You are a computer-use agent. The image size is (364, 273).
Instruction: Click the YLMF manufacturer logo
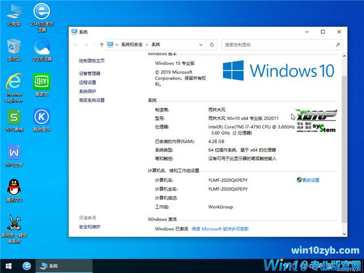click(317, 121)
